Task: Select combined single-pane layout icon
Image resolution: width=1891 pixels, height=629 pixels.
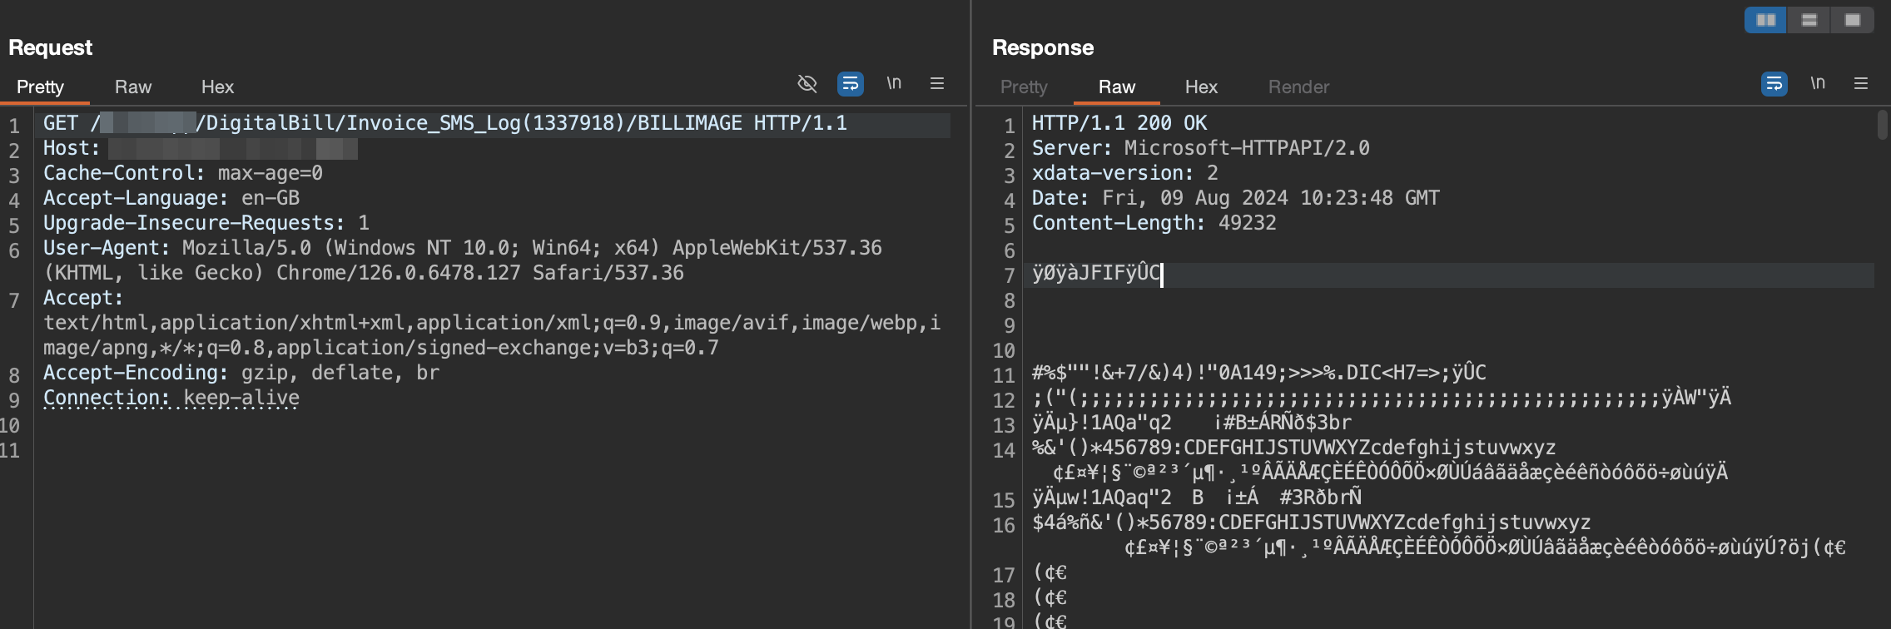Action: 1852,20
